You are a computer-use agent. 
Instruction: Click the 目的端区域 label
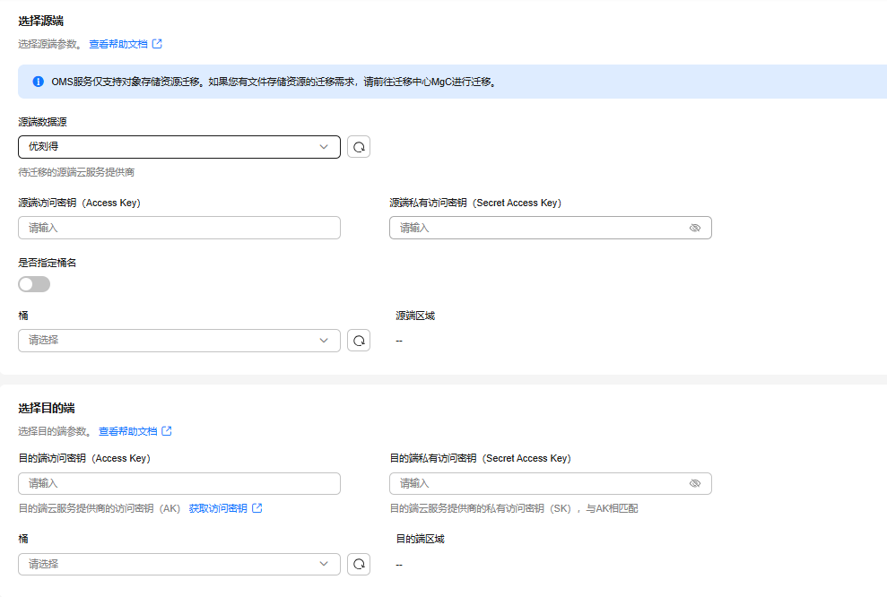pos(421,540)
